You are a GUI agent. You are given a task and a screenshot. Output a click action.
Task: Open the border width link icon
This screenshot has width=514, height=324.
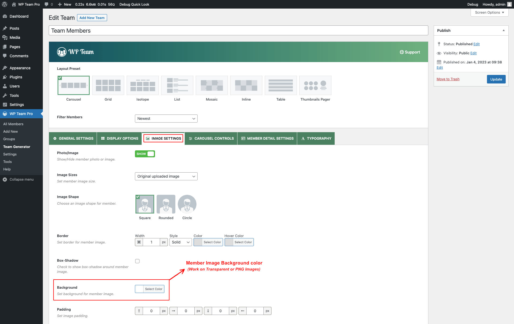[x=139, y=242]
